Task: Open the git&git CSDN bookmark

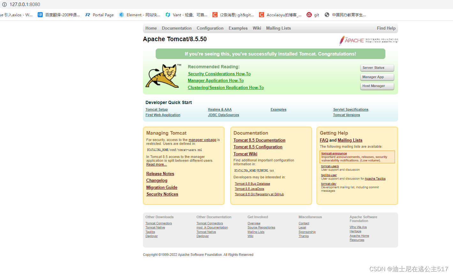Action: [233, 15]
